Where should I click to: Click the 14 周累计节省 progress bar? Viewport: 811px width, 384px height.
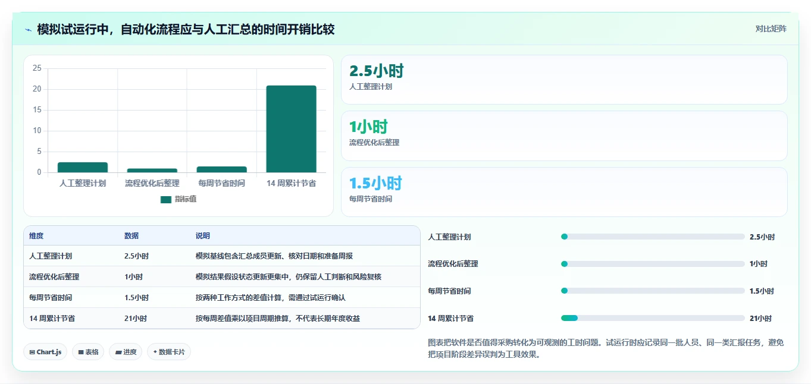(653, 318)
